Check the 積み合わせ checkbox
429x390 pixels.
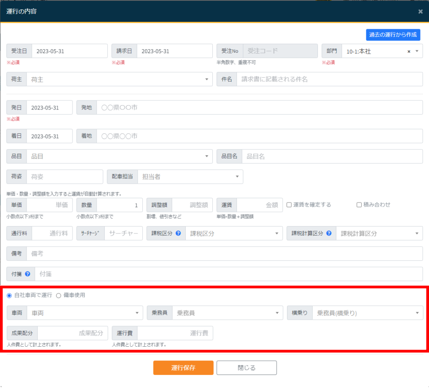(360, 205)
